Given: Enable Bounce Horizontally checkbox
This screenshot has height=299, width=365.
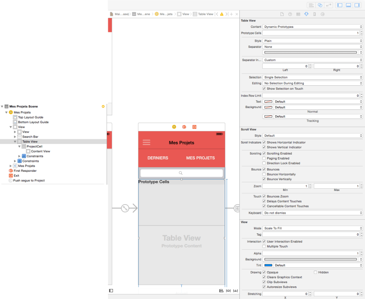Looking at the screenshot, I should pos(264,174).
